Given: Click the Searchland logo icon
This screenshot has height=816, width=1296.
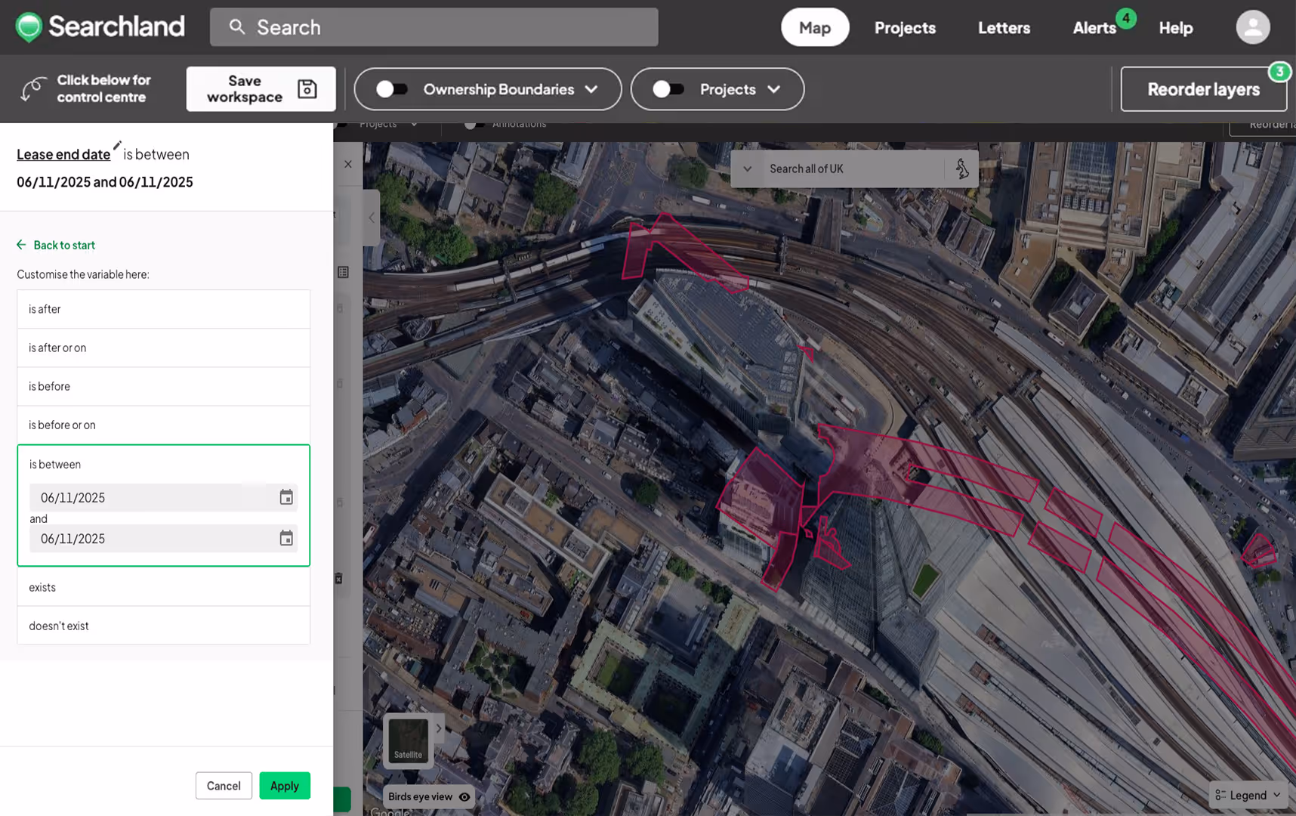Looking at the screenshot, I should pos(29,27).
